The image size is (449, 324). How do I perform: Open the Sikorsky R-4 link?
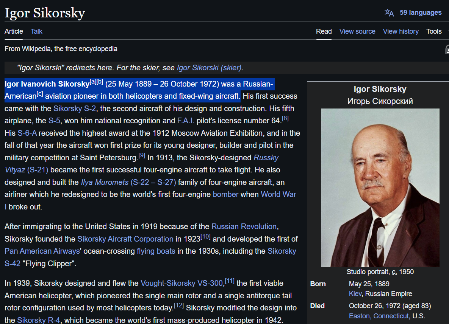pos(38,320)
